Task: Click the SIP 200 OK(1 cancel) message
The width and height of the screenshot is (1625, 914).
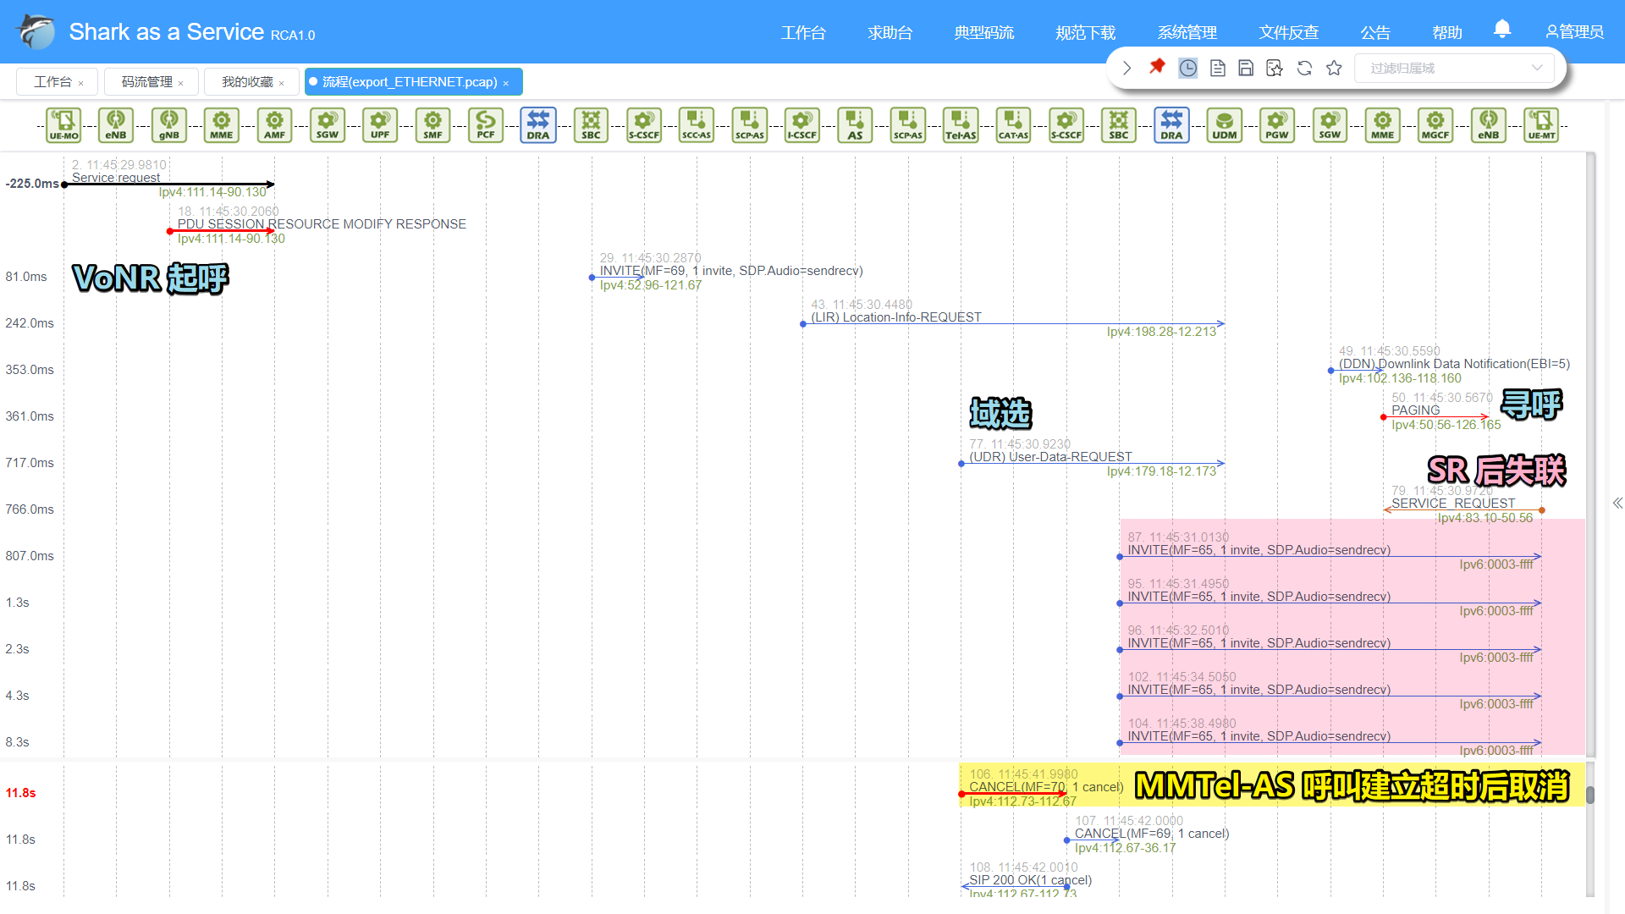Action: [1030, 880]
